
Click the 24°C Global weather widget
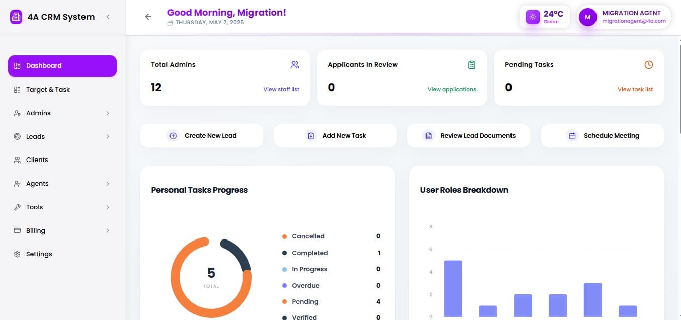point(545,17)
